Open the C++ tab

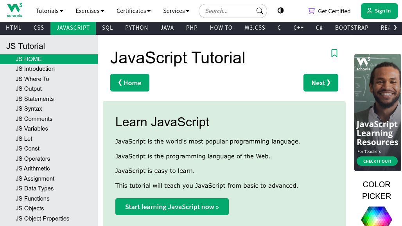click(x=298, y=28)
